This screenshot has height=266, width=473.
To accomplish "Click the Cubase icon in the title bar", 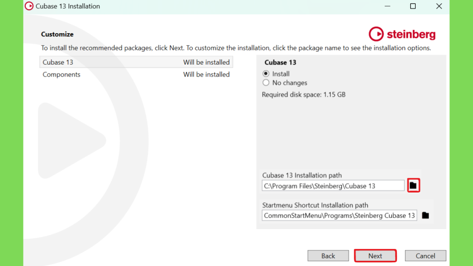I will pyautogui.click(x=29, y=6).
